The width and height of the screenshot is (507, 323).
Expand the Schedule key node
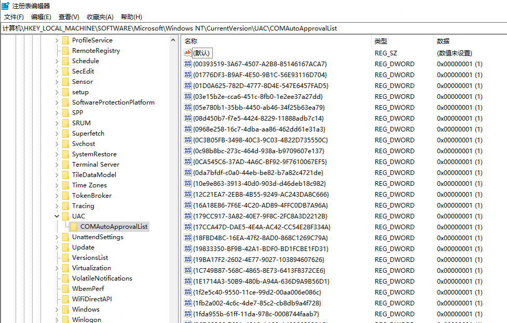click(x=57, y=61)
